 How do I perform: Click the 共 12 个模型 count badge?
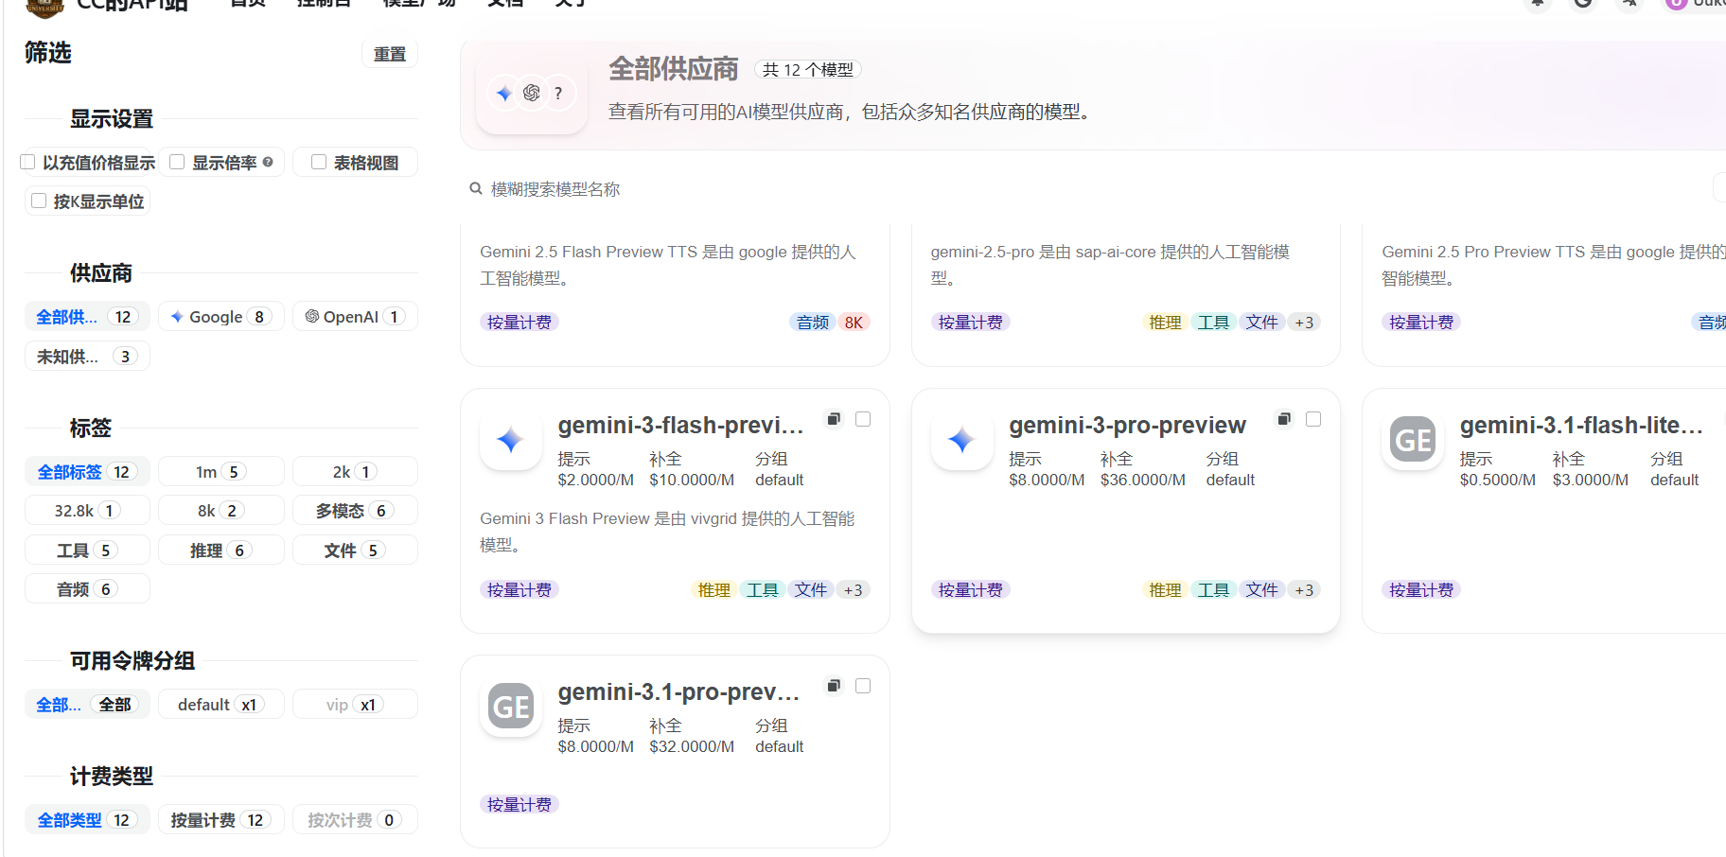pyautogui.click(x=808, y=70)
